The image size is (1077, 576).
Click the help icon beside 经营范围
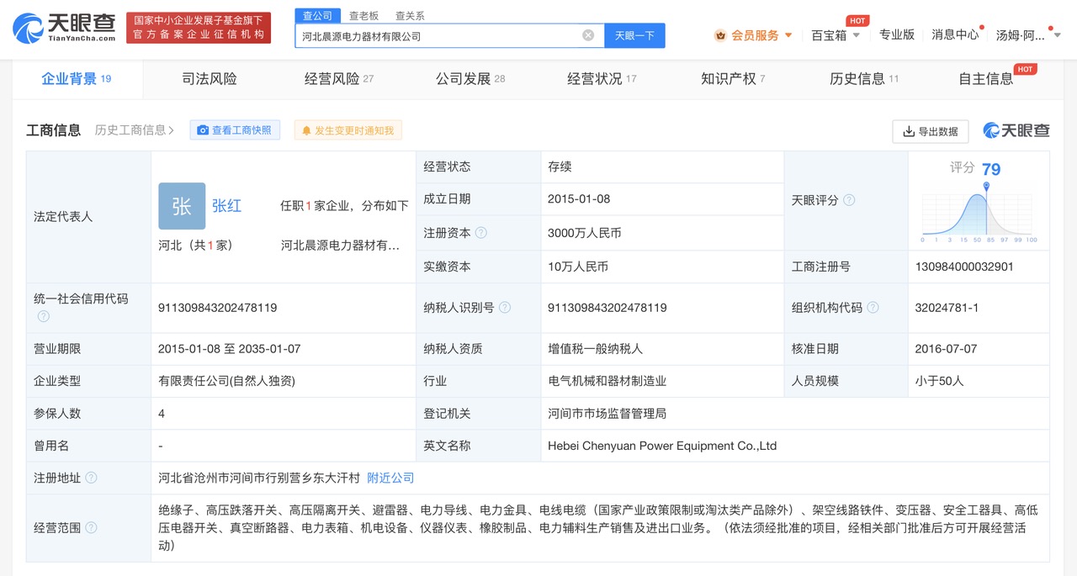pos(91,528)
